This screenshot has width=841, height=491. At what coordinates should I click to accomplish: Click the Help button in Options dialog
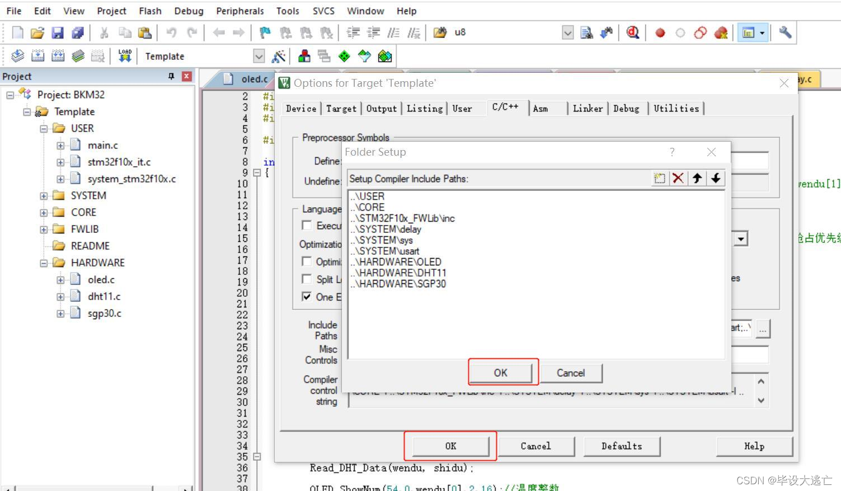coord(754,446)
